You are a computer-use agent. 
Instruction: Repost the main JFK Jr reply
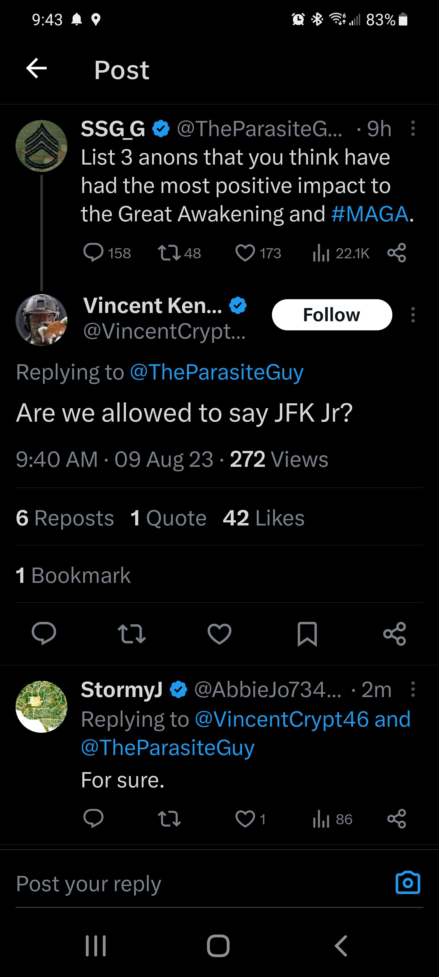[x=131, y=634]
